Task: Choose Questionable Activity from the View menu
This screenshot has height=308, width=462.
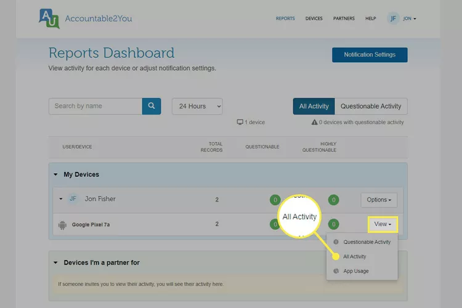Action: pyautogui.click(x=367, y=242)
